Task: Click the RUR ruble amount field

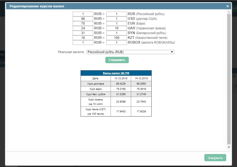Action: pyautogui.click(x=83, y=14)
